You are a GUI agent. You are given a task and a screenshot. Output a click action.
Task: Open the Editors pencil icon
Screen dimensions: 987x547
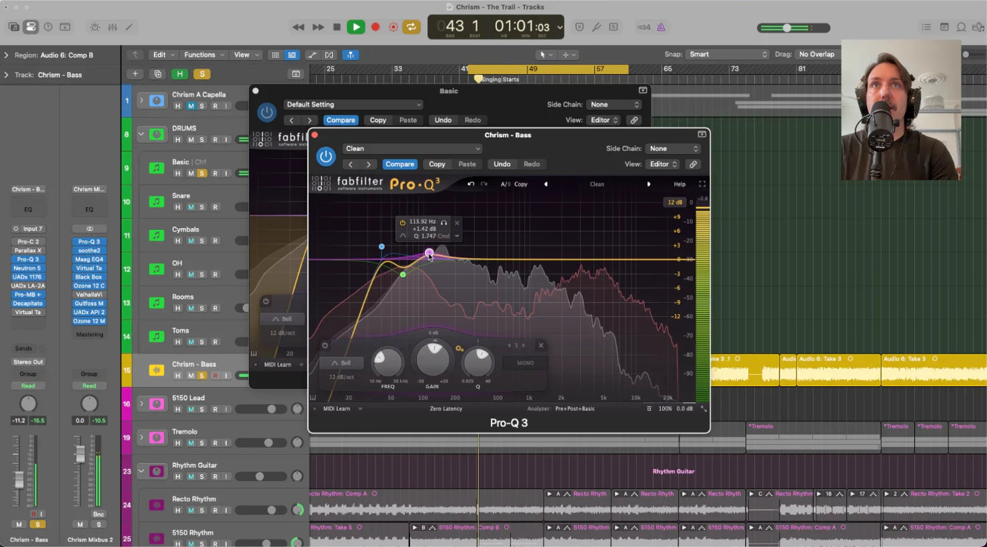129,27
